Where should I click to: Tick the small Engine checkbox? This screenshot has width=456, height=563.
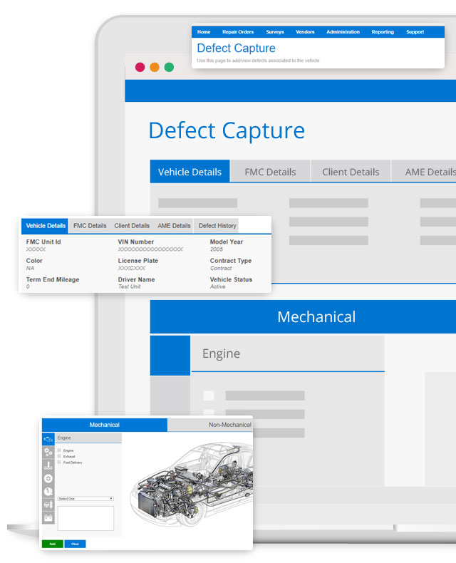pyautogui.click(x=59, y=450)
